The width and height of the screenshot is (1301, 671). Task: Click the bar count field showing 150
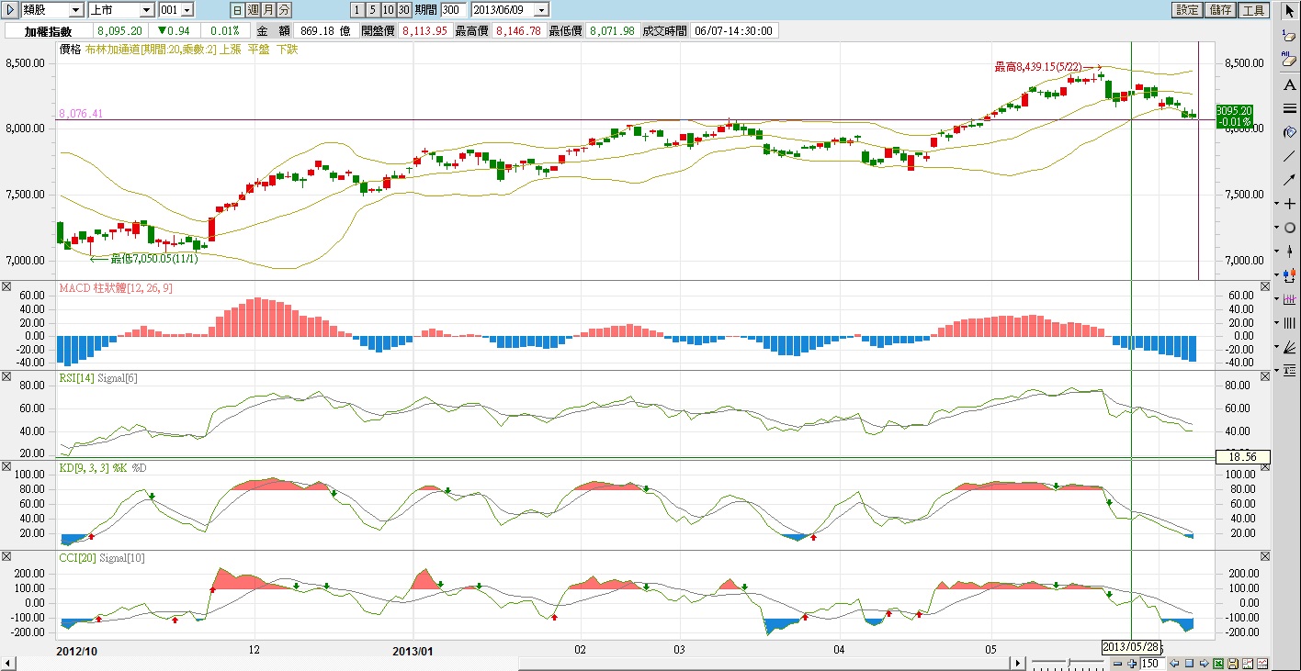coord(1153,663)
